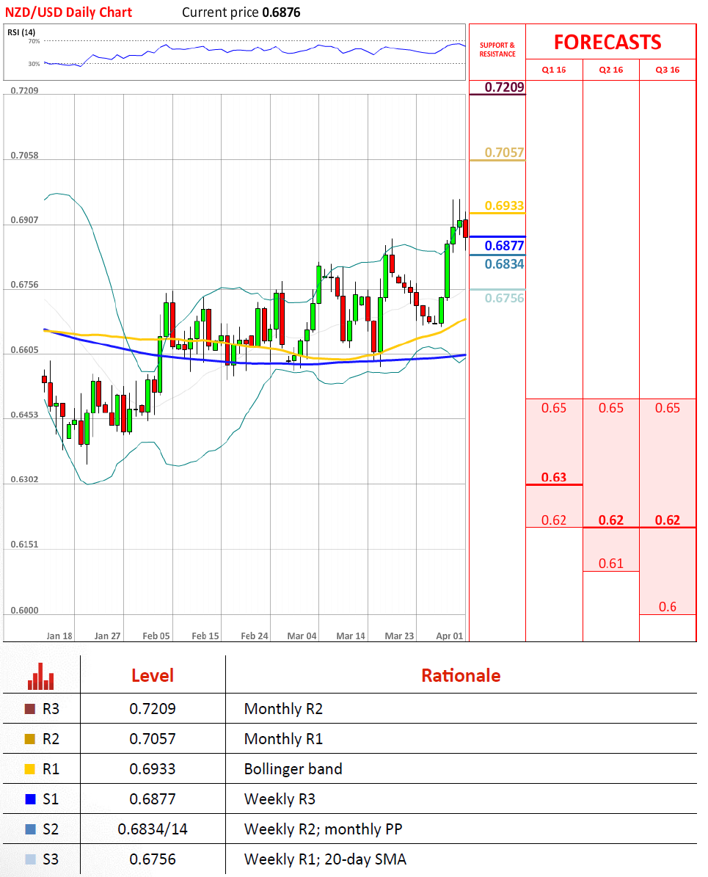Click the 0.6877 support level marker

(504, 246)
